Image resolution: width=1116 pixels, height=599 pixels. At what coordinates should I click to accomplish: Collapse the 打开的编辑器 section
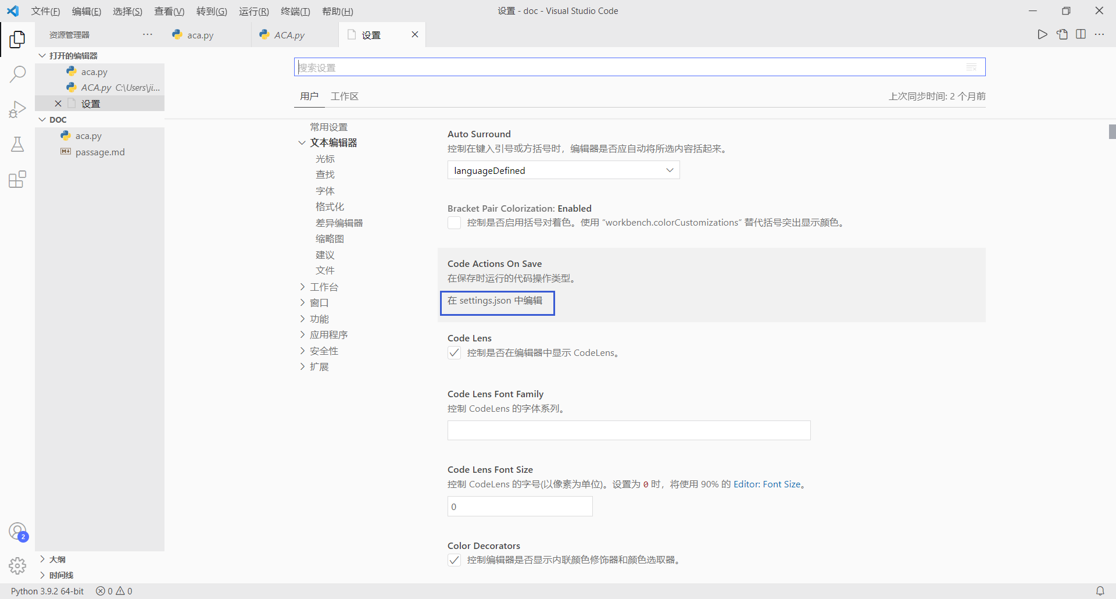[100, 55]
